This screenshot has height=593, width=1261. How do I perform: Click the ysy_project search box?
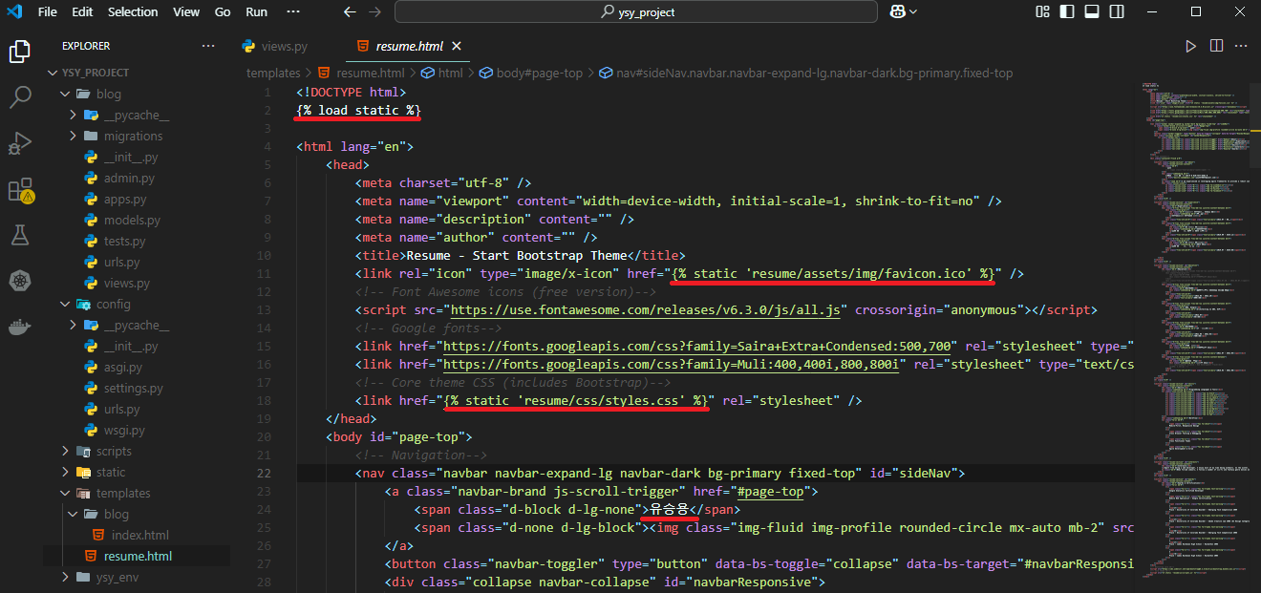[x=636, y=11]
